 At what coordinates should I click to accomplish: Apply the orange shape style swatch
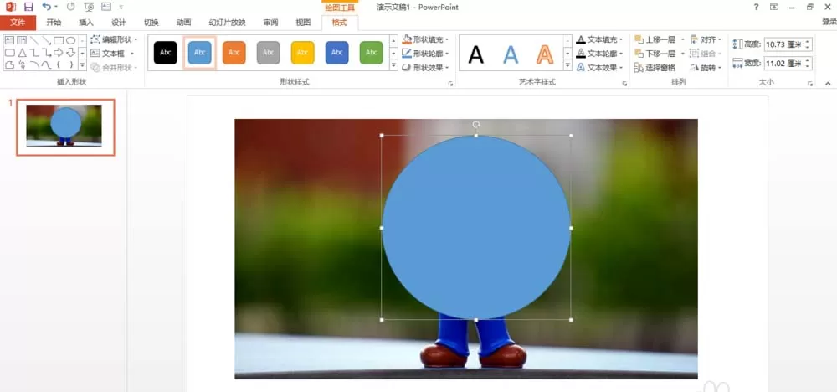[234, 52]
